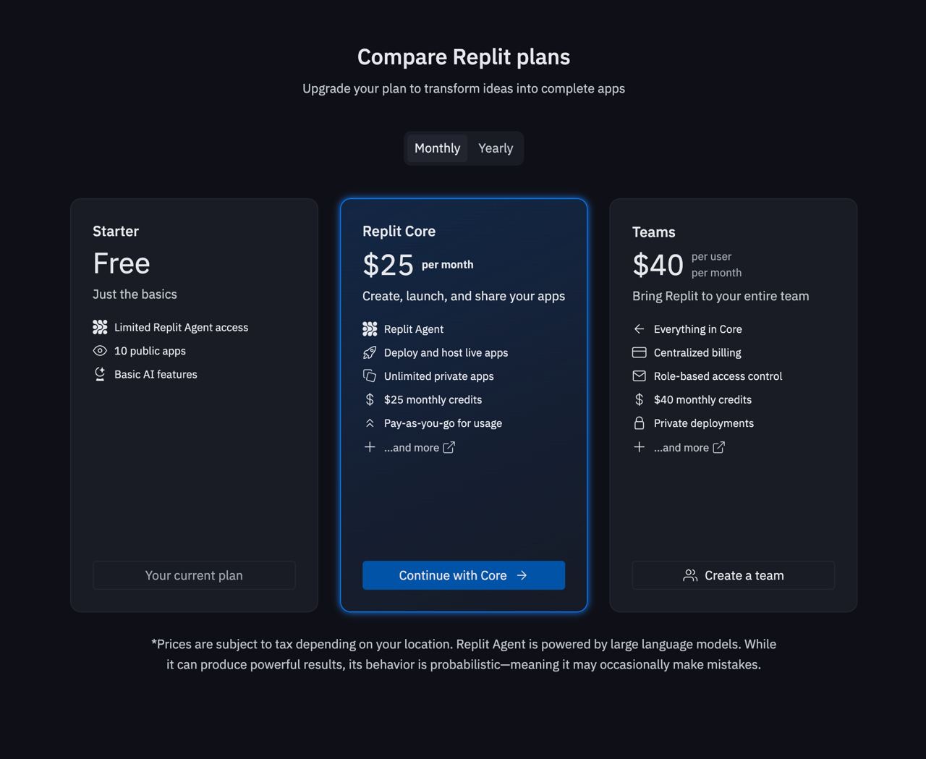Viewport: 926px width, 759px height.
Task: Click the Basic AI features icon
Action: pos(100,374)
